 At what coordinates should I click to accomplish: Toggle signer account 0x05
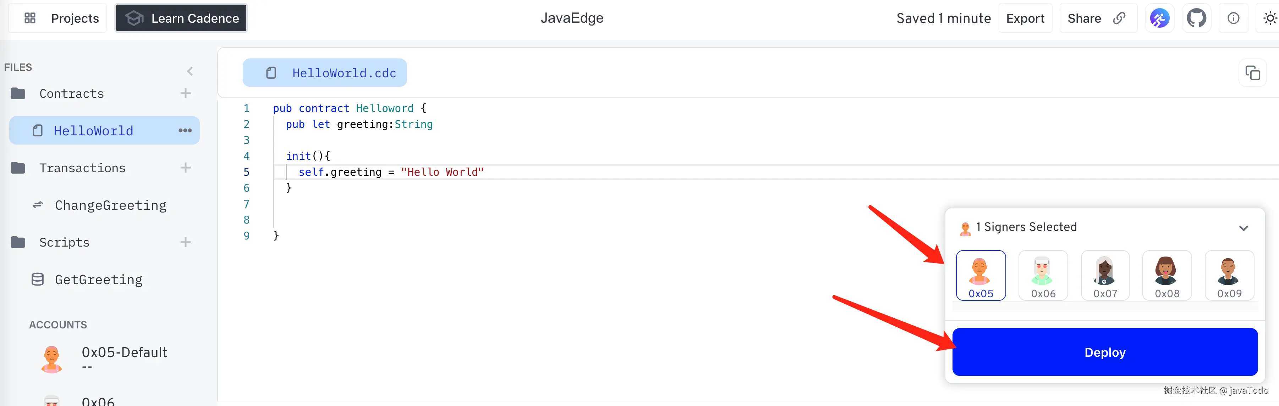[x=981, y=276]
